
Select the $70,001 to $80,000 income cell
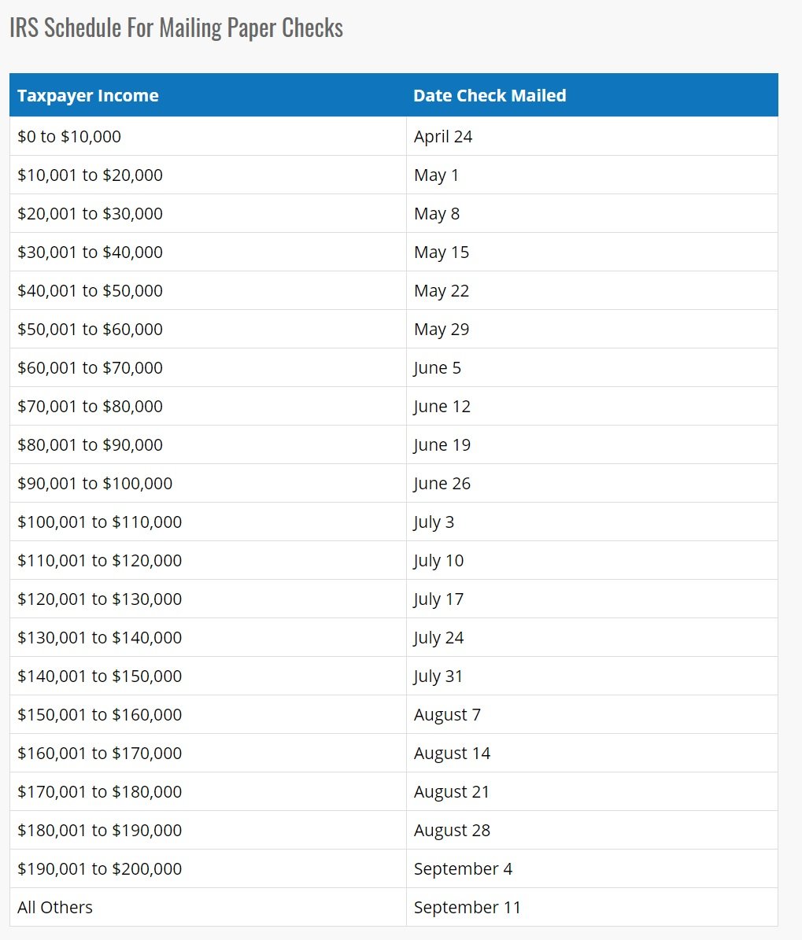(208, 407)
